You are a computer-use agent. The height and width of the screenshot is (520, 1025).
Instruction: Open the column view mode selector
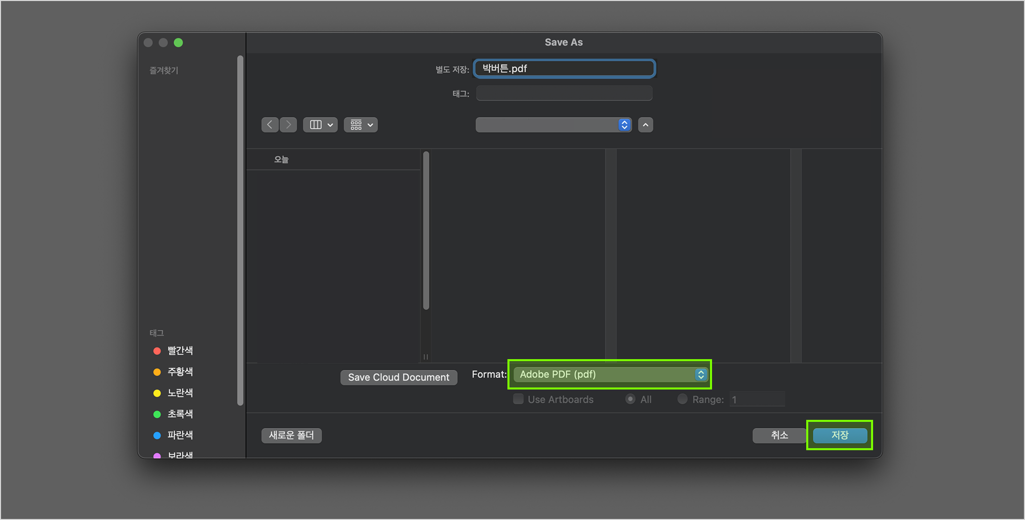tap(320, 125)
